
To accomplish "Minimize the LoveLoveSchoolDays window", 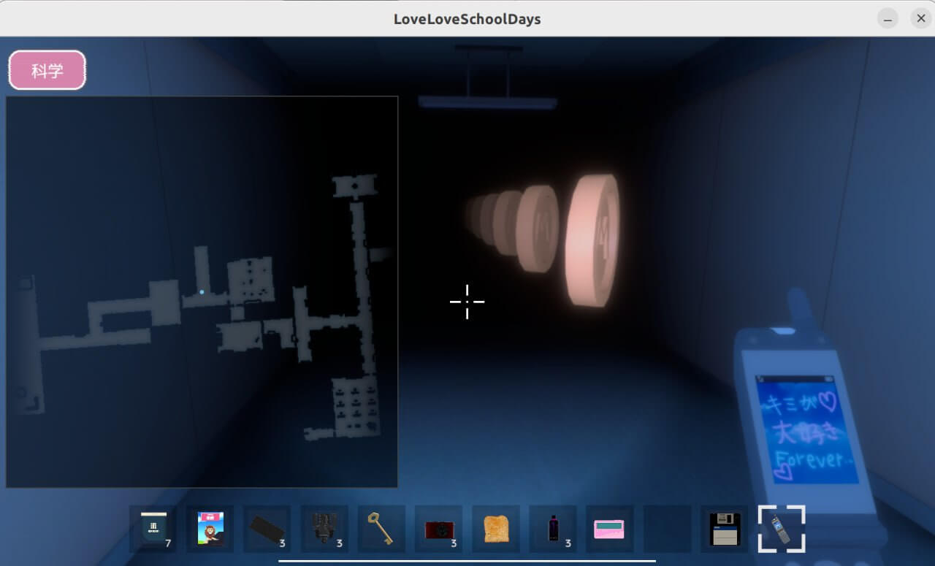I will (888, 19).
